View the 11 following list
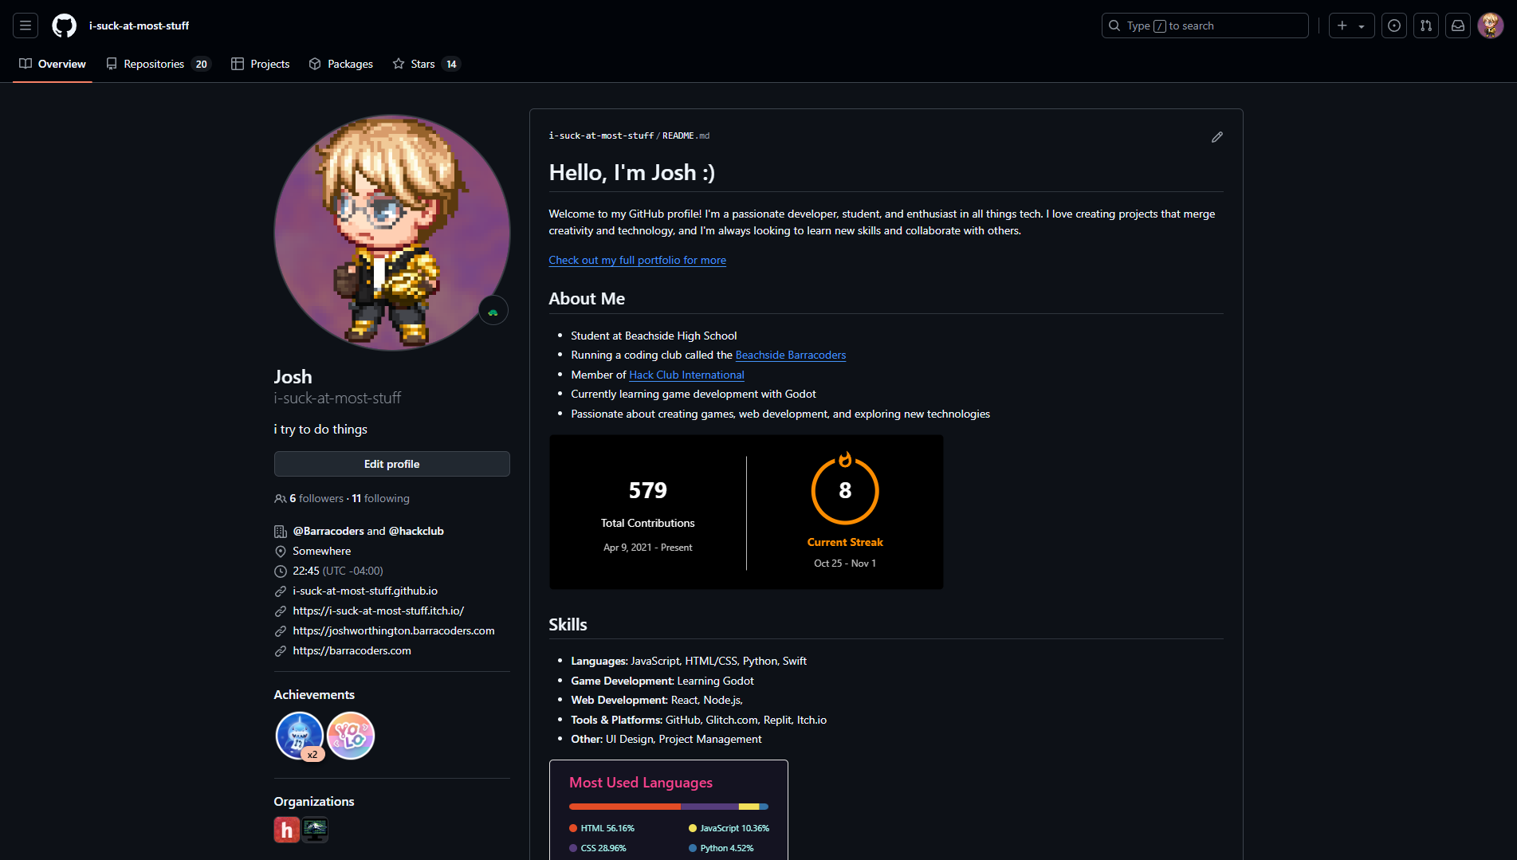 point(380,498)
